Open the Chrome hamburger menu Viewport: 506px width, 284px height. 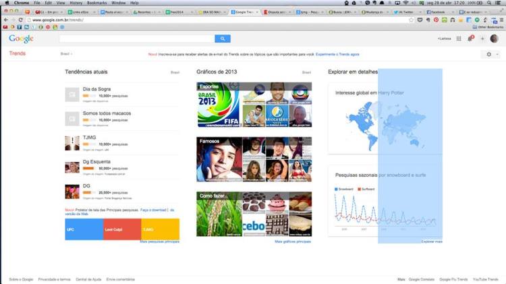(501, 20)
